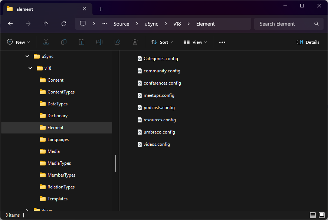Click the This PC monitor icon in address bar
This screenshot has height=220, width=328.
click(x=83, y=24)
